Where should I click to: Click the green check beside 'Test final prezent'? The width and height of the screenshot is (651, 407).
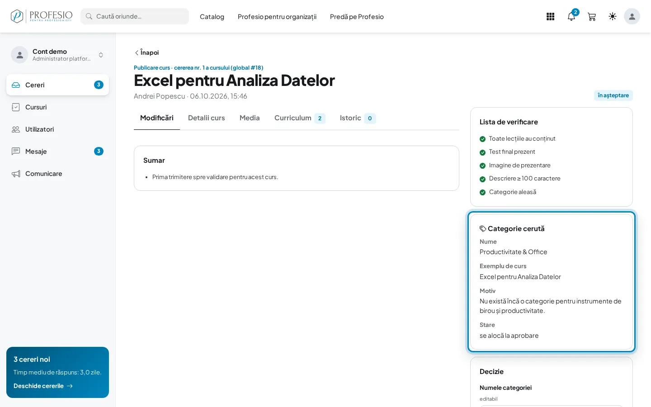pyautogui.click(x=483, y=152)
